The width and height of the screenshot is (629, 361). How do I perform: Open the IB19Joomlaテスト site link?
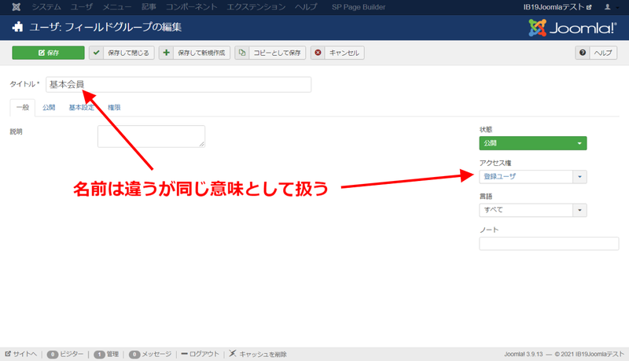(557, 7)
